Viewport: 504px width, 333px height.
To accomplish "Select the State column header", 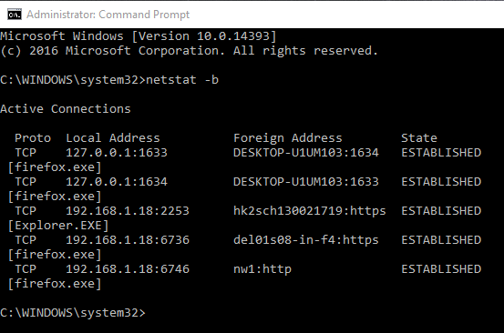I will click(419, 138).
